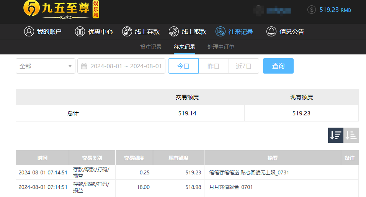Click the 线上存款 deposit icon
This screenshot has height=197, width=366.
[x=127, y=31]
